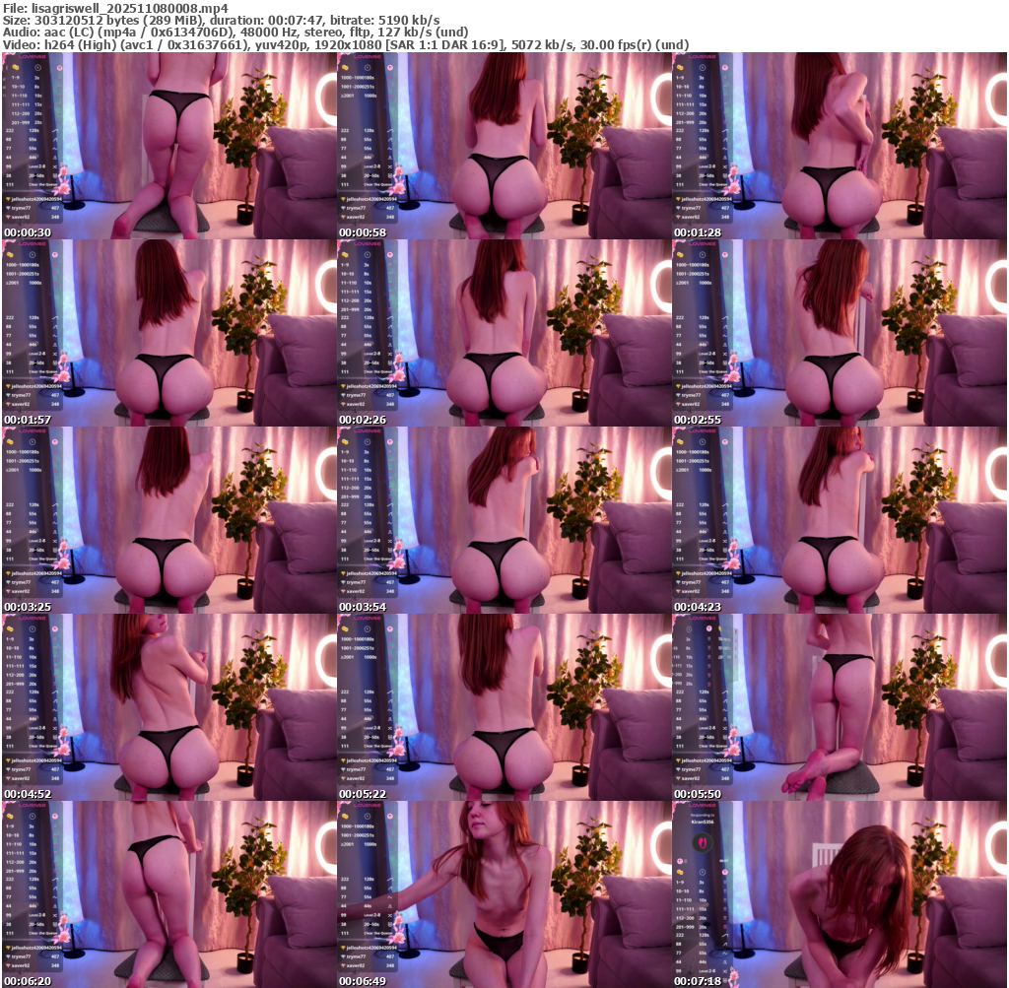1009x988 pixels.
Task: Click the header line starting with "Audio: aac (LC)"
Action: coord(235,33)
